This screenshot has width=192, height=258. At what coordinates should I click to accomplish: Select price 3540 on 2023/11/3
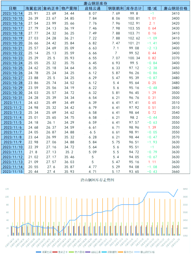point(176,113)
